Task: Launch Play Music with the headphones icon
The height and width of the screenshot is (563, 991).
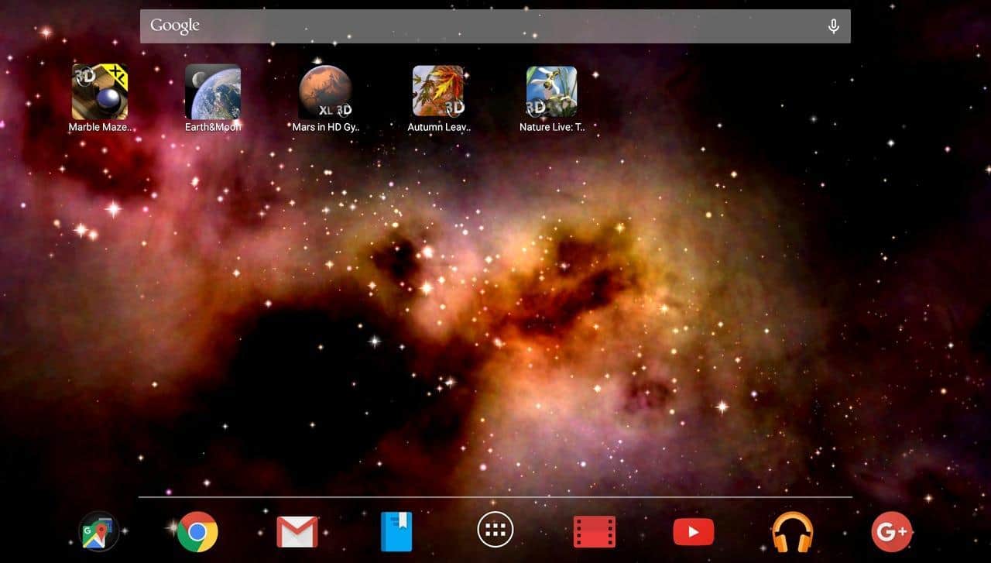Action: 792,531
